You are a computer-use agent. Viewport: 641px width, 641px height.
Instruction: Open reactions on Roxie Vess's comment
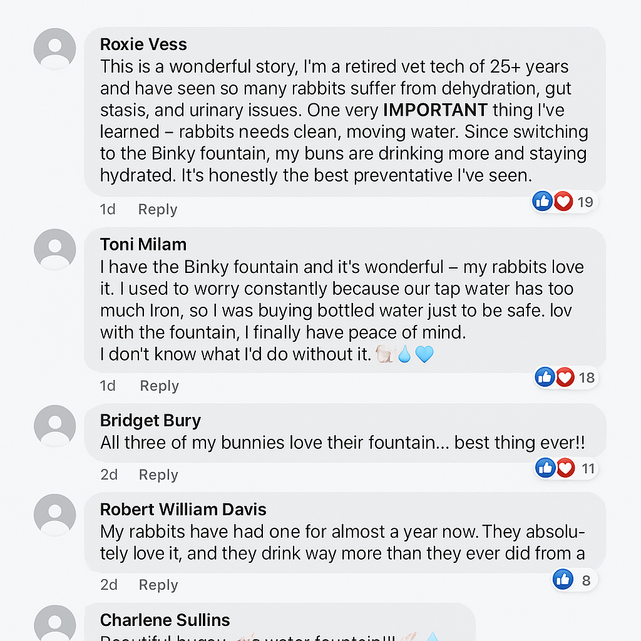[x=563, y=202]
